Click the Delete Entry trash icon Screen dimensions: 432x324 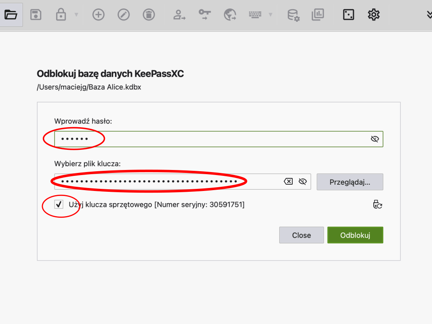coord(149,15)
